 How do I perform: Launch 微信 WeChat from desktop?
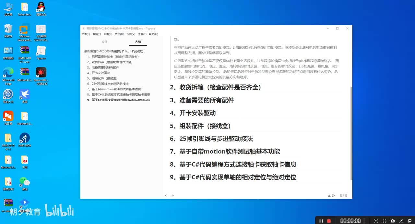[x=24, y=184]
